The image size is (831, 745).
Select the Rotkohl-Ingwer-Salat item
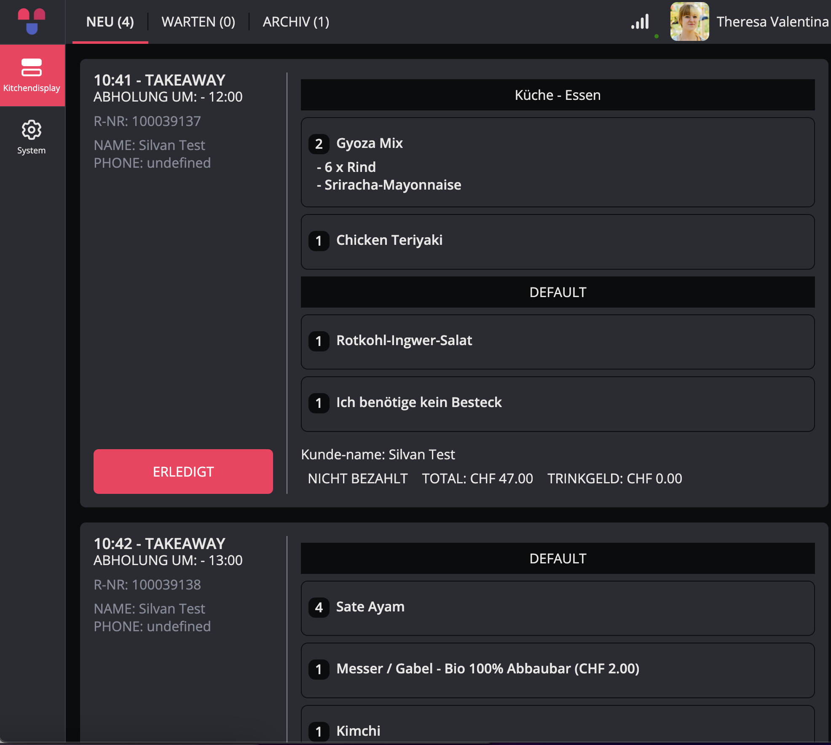(x=558, y=342)
